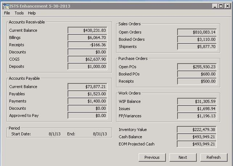
Task: Maximize the ISTS Enhancement window
Action: tap(221, 6)
